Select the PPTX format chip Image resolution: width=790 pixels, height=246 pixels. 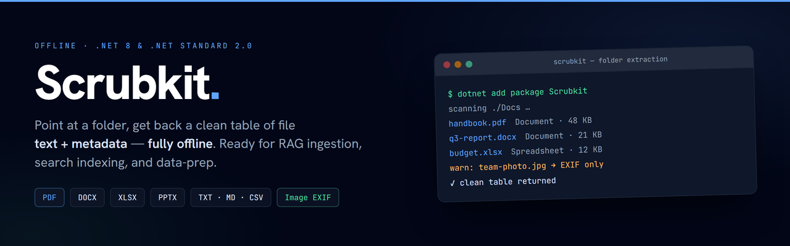167,197
